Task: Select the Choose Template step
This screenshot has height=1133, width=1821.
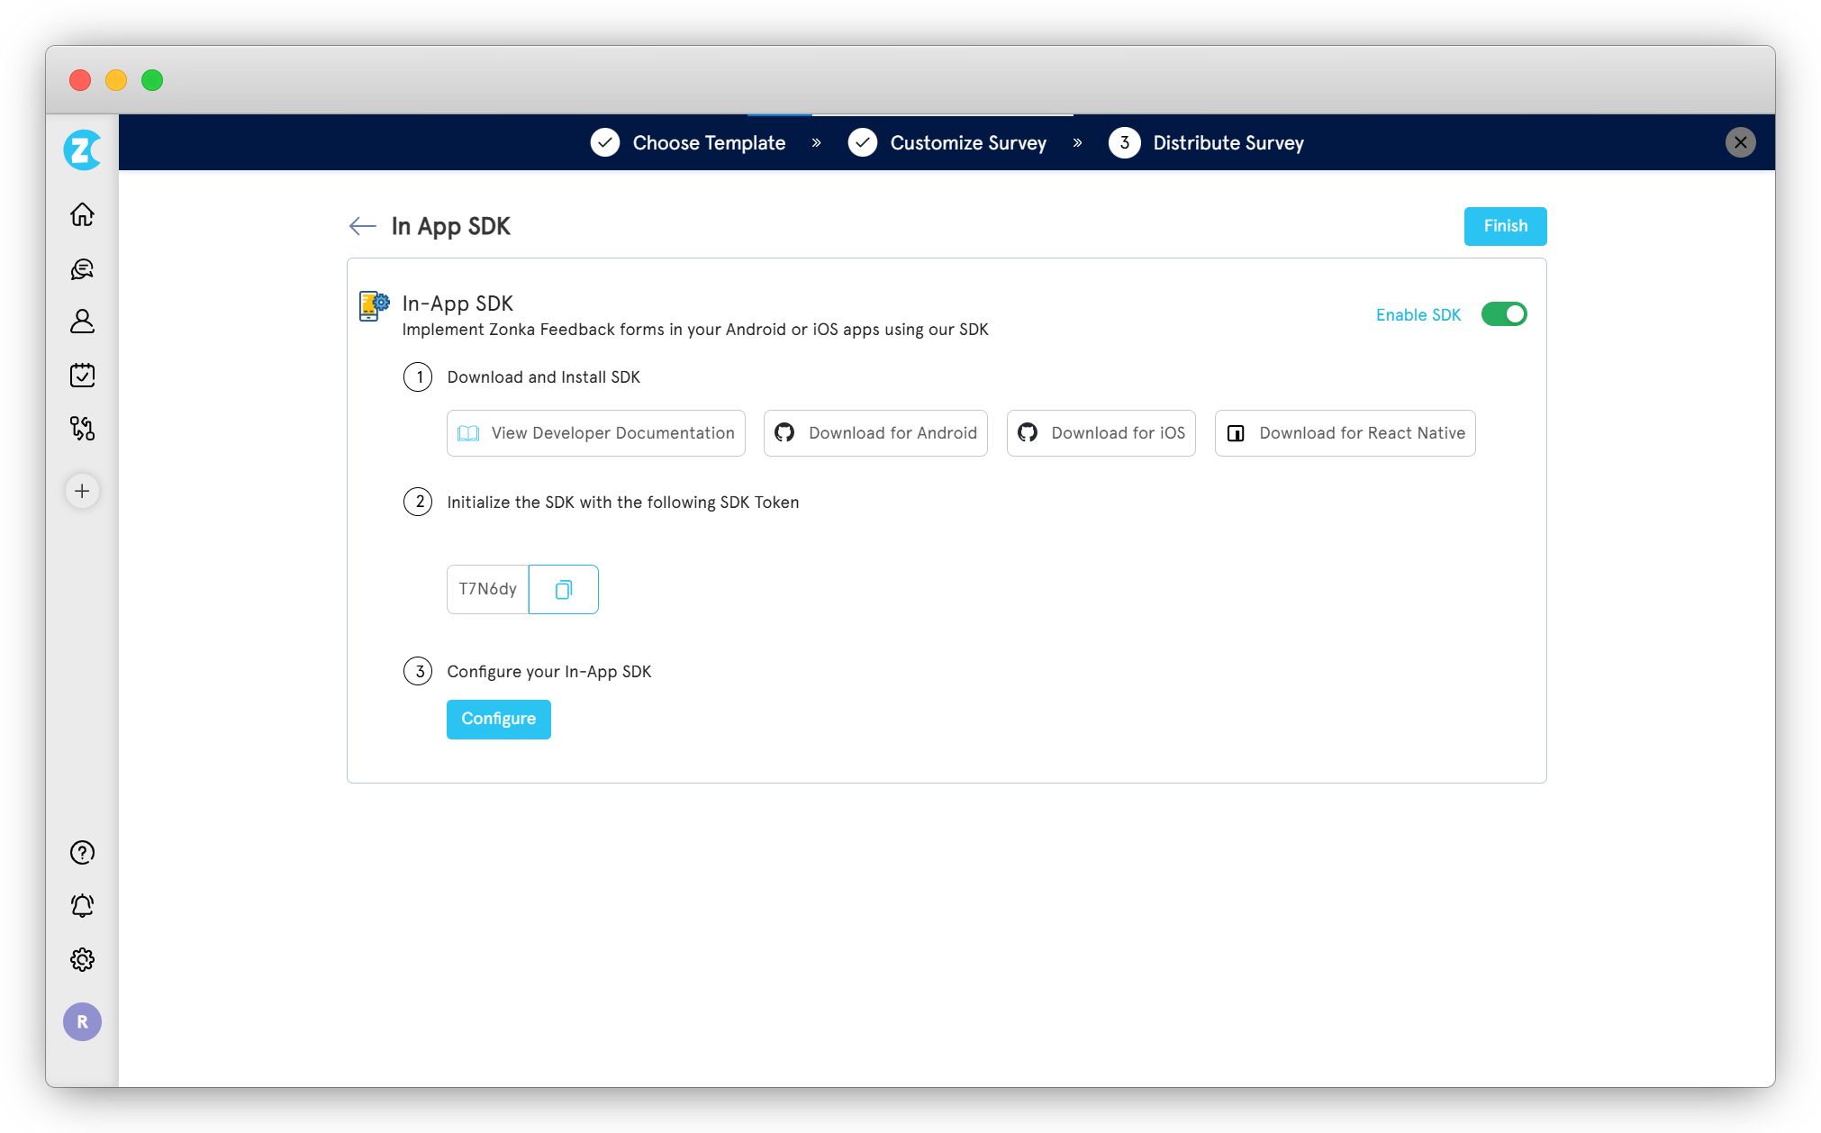Action: pos(708,142)
